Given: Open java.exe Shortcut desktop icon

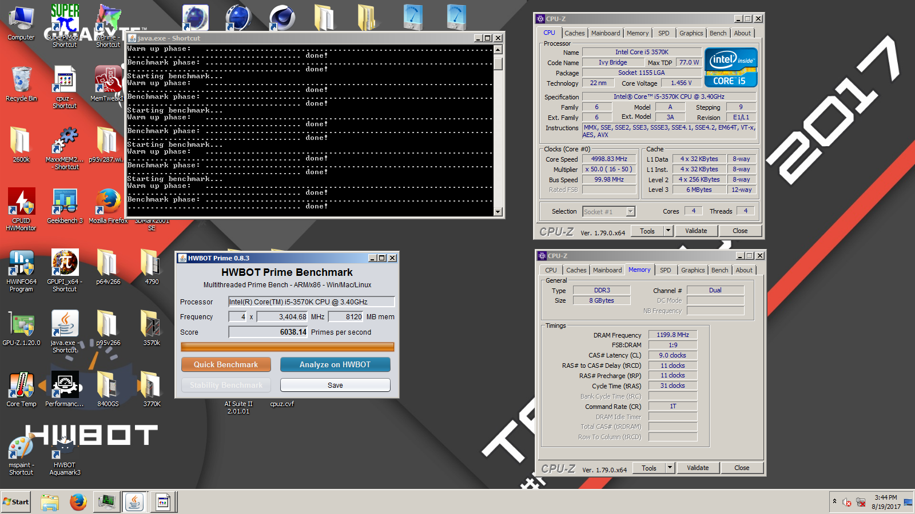Looking at the screenshot, I should (65, 331).
